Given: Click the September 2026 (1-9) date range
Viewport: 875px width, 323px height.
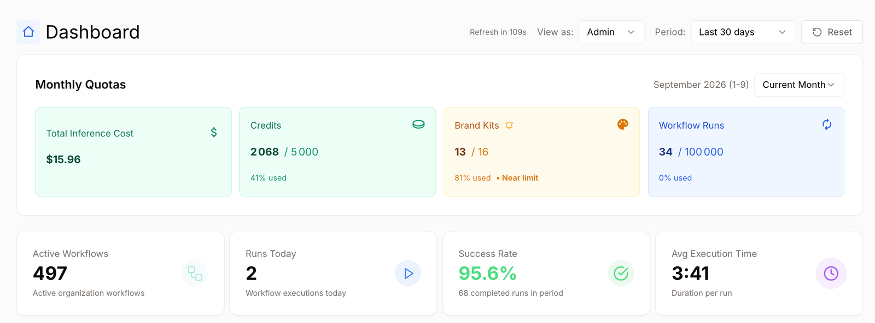Looking at the screenshot, I should pos(701,85).
